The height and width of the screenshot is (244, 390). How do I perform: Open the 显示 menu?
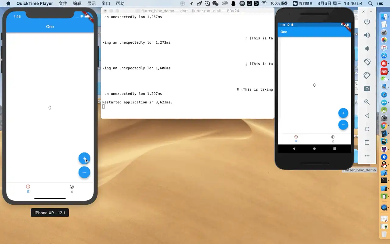(91, 3)
